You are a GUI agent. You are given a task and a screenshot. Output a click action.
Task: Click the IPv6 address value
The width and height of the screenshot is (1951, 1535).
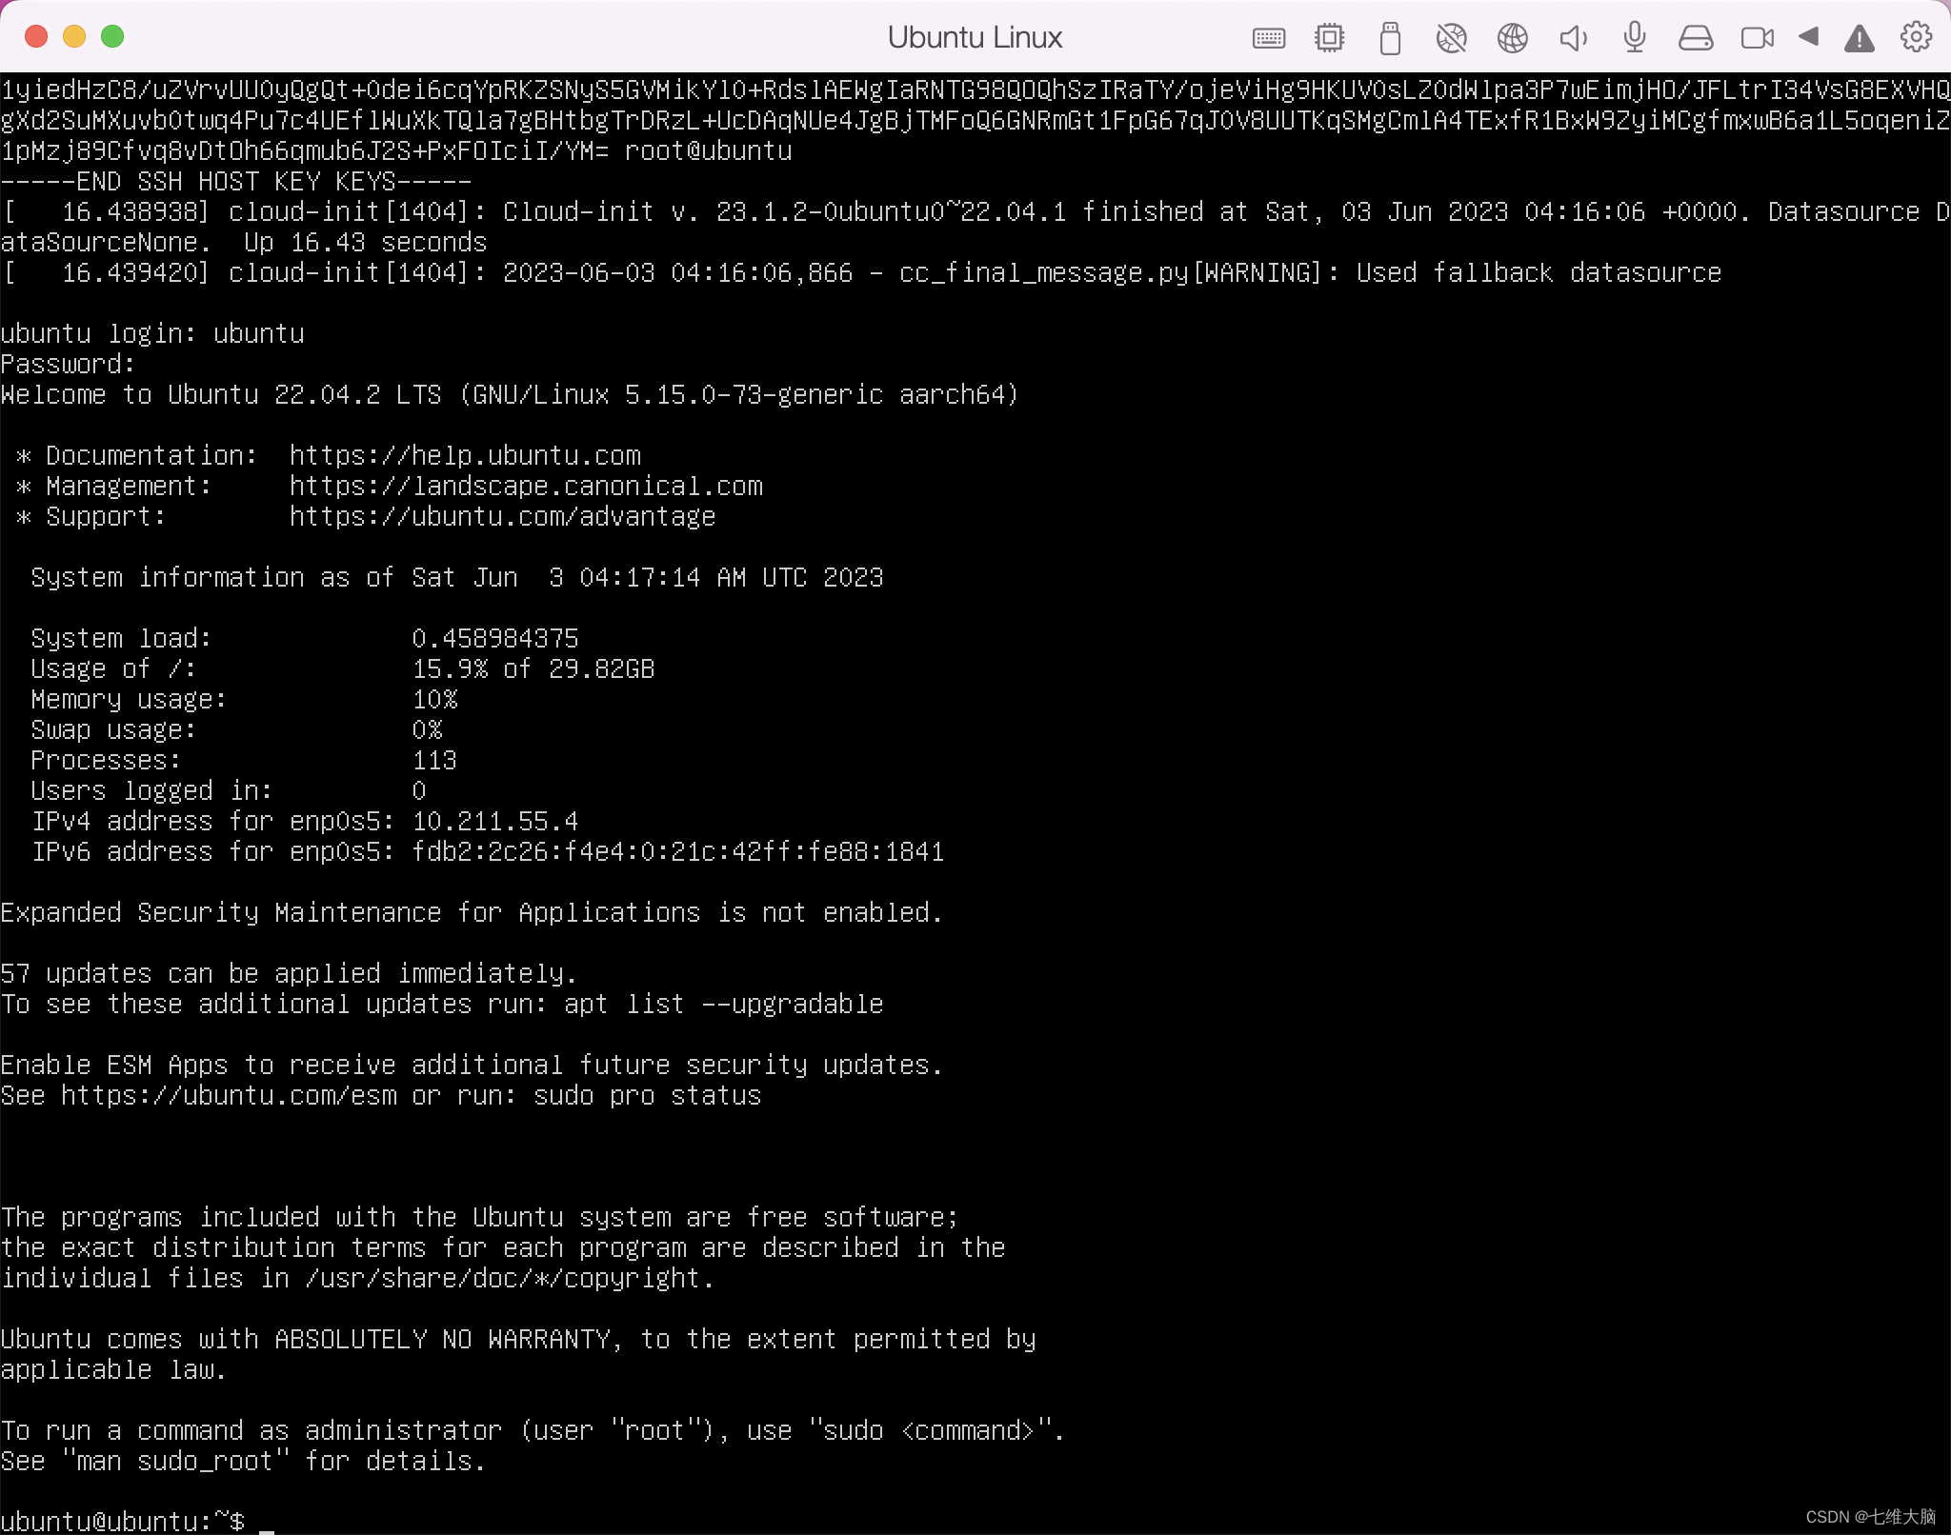677,851
